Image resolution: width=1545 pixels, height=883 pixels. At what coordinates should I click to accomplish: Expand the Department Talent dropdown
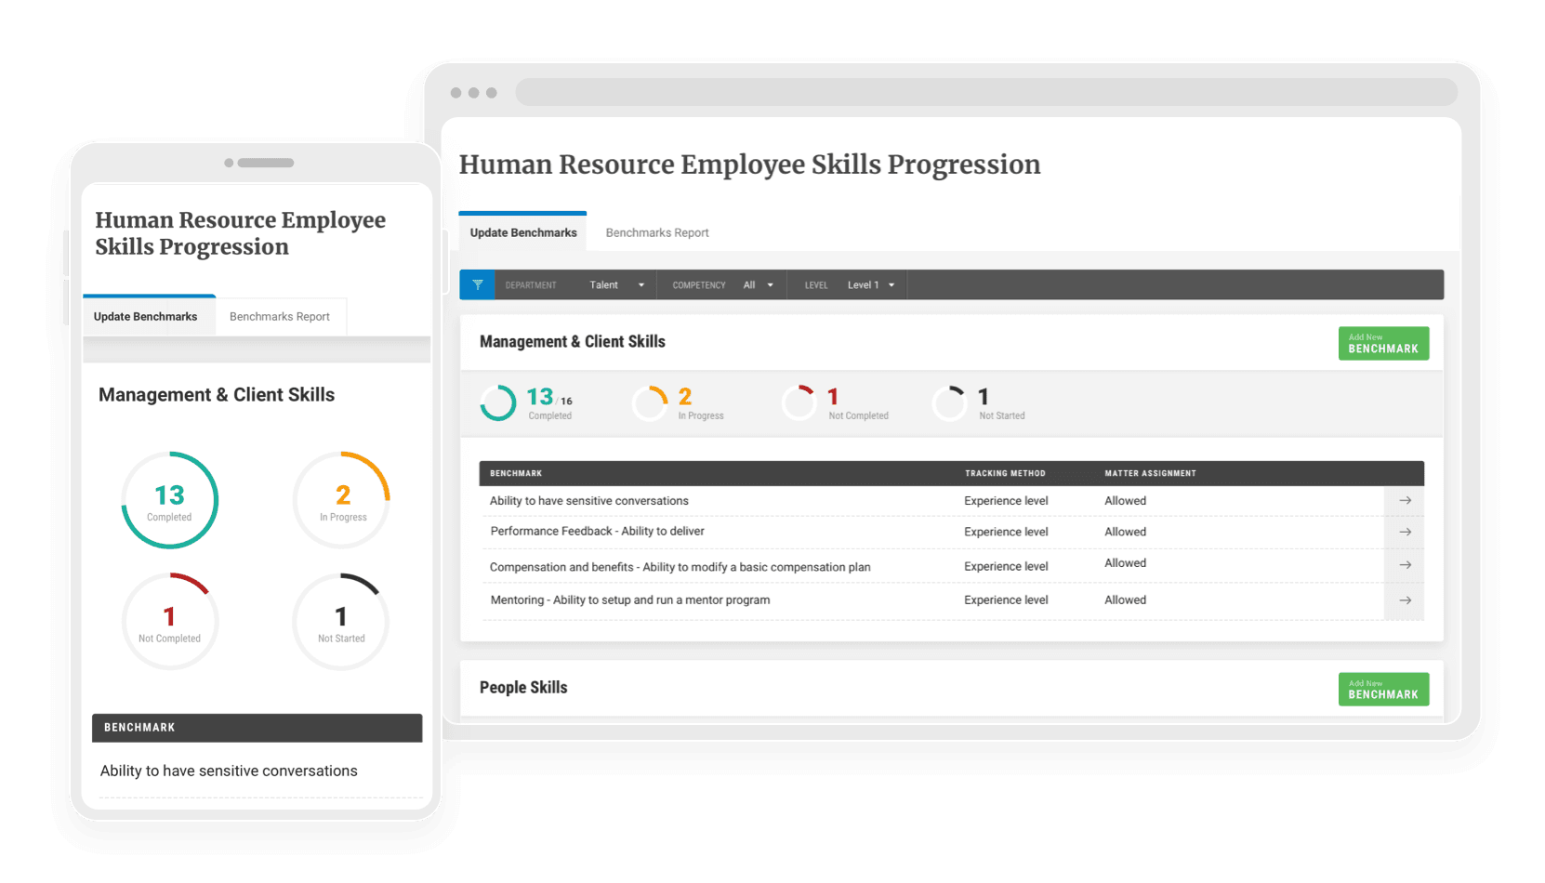click(616, 285)
